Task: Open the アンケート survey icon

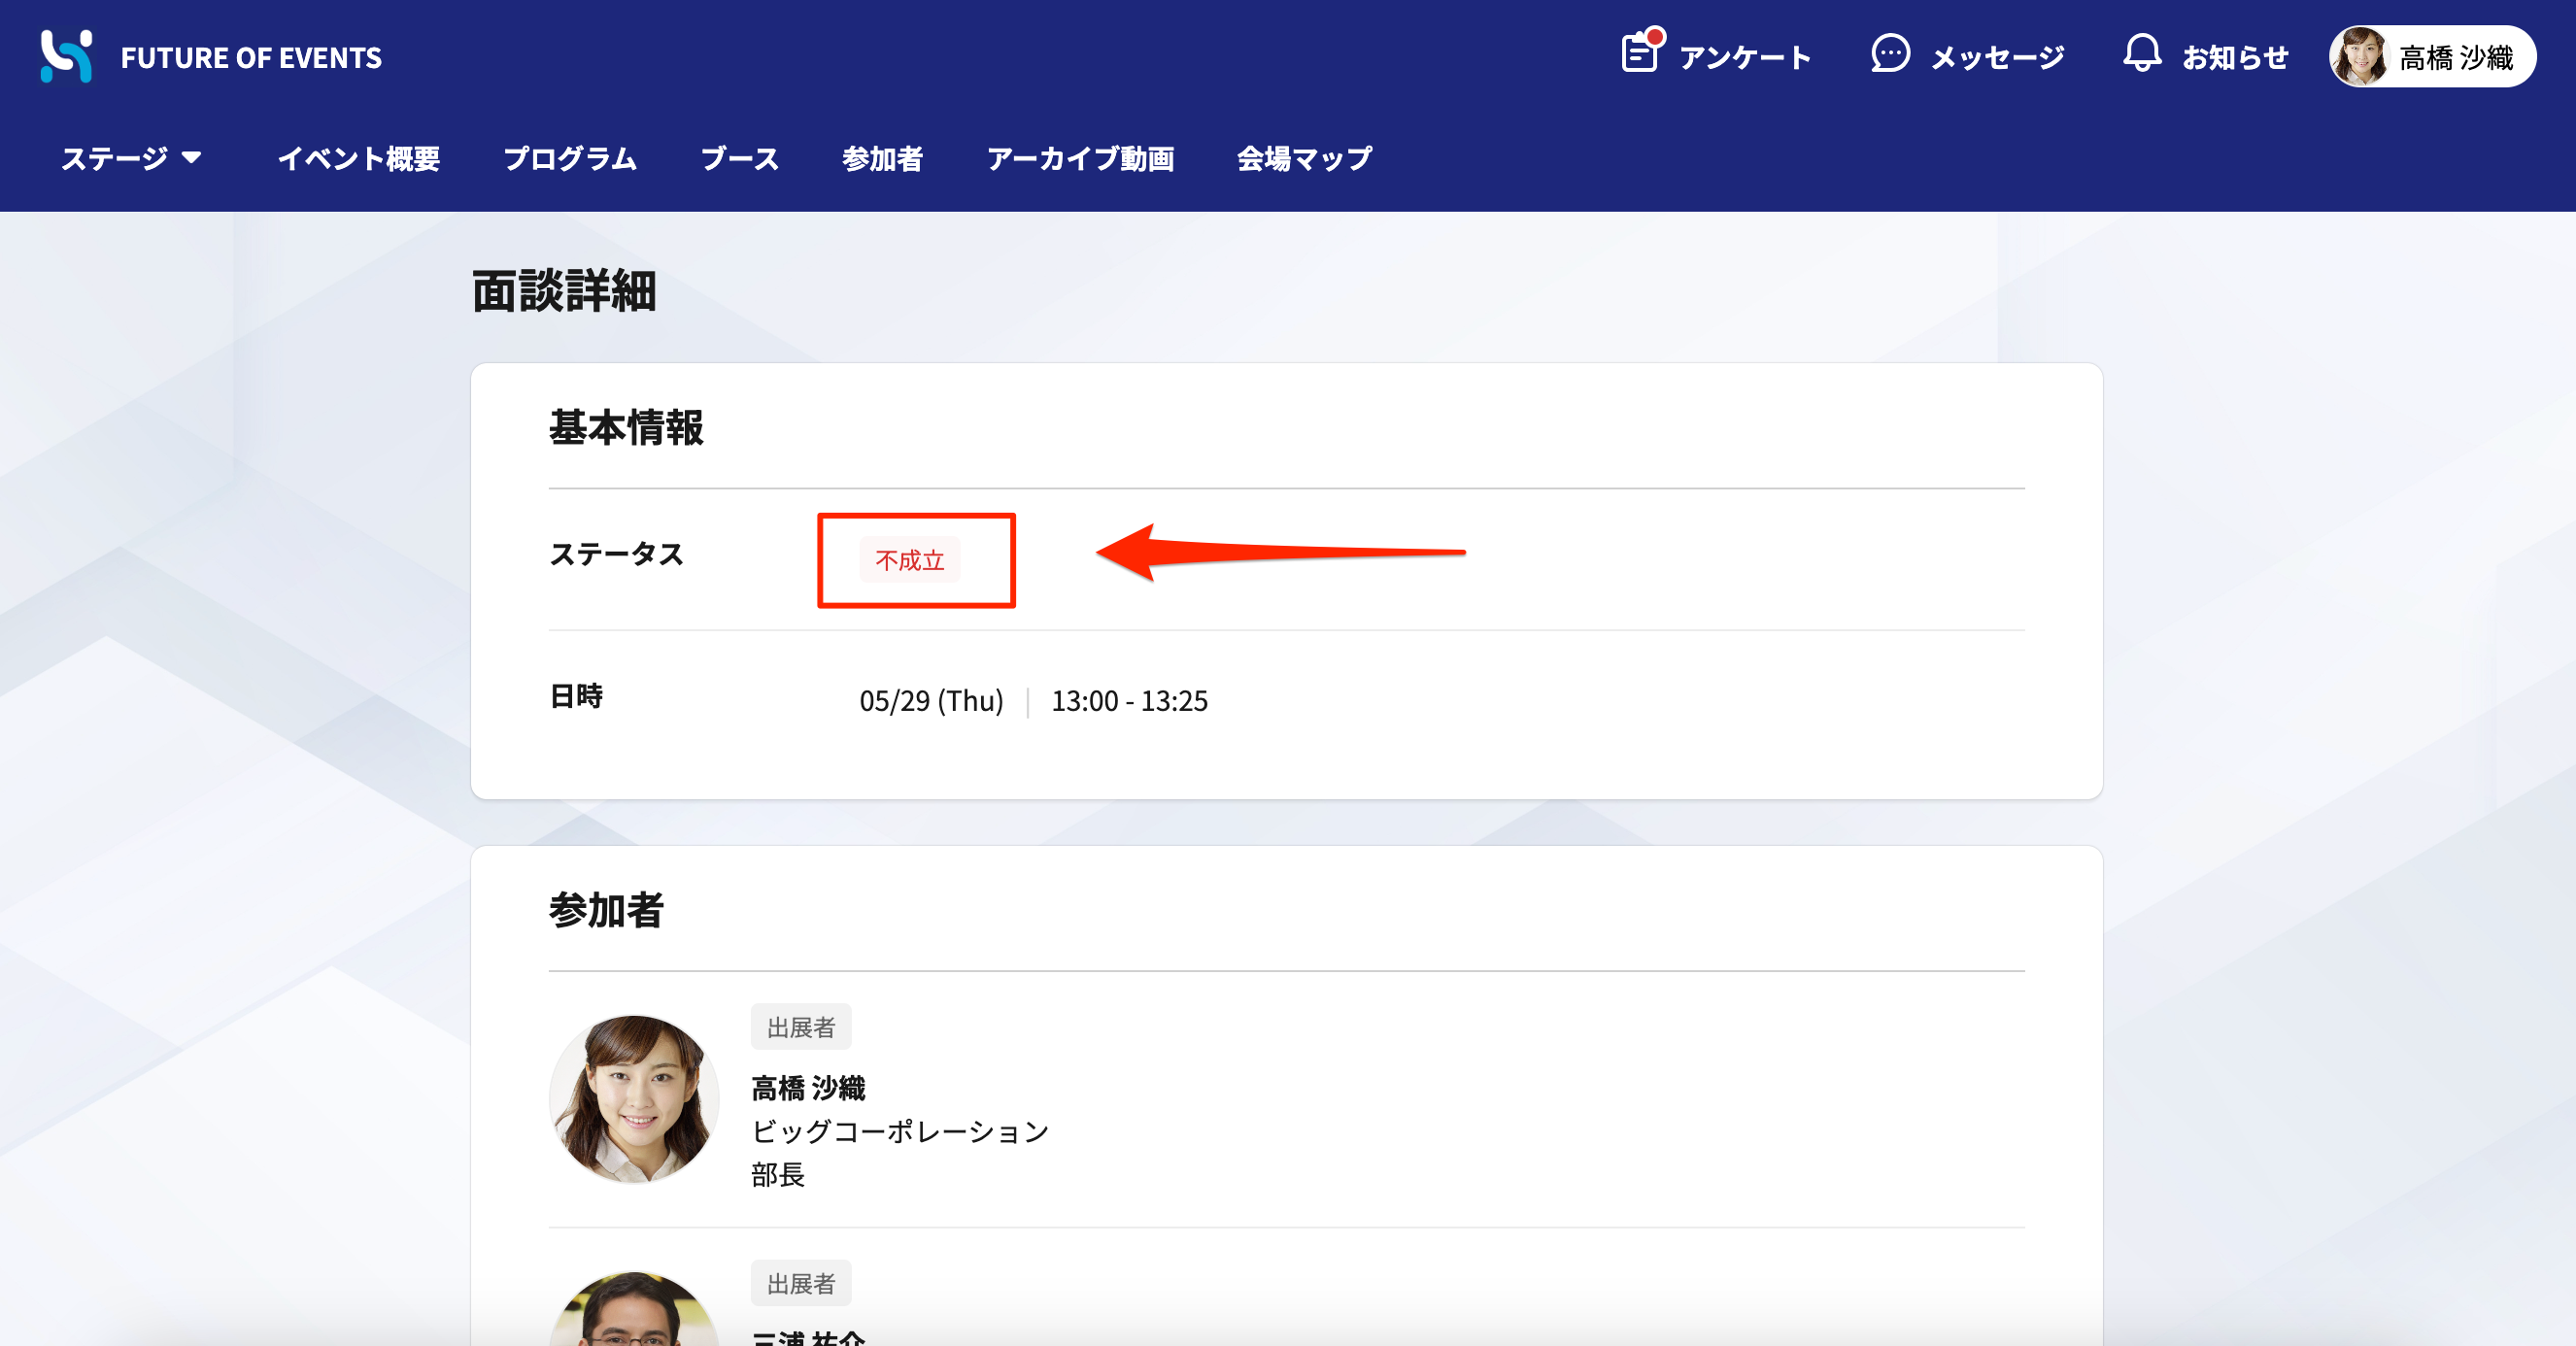Action: (1641, 52)
